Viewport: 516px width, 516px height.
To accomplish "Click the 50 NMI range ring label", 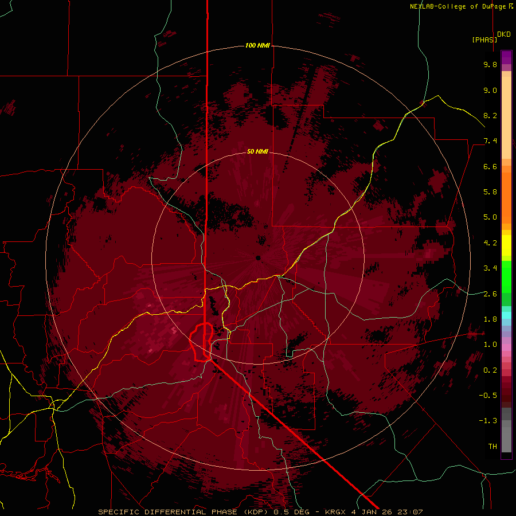I will point(257,151).
